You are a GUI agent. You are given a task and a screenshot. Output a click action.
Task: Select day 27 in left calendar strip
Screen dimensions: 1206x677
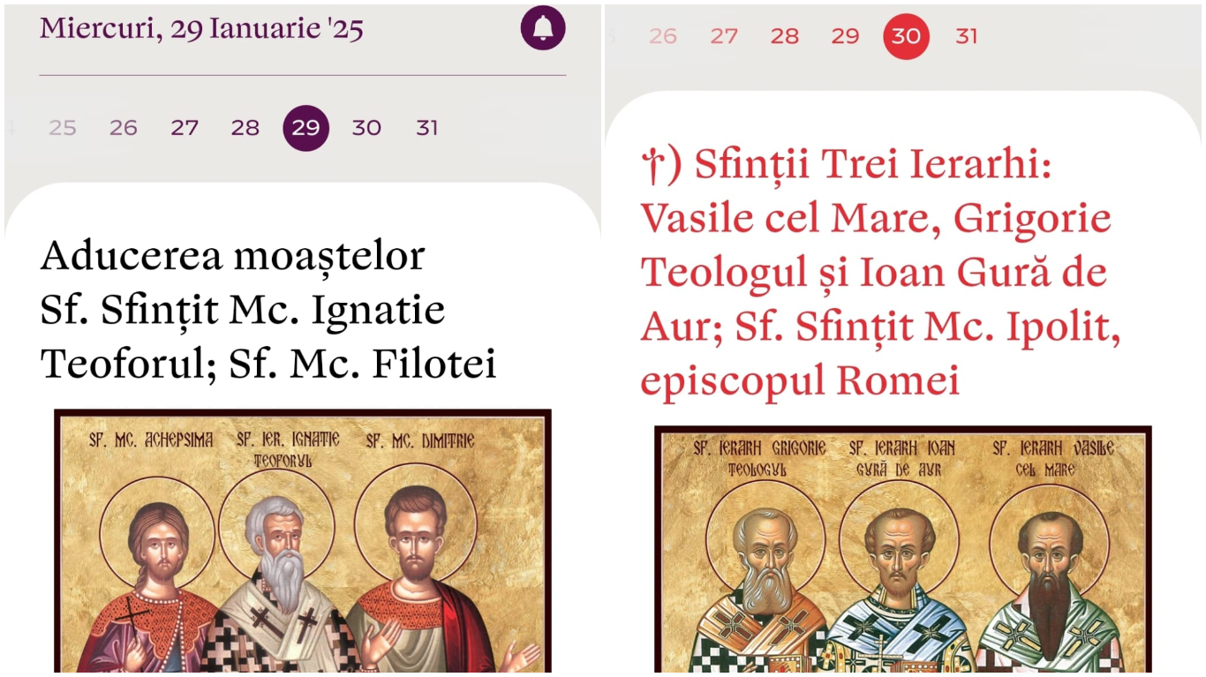pos(185,128)
